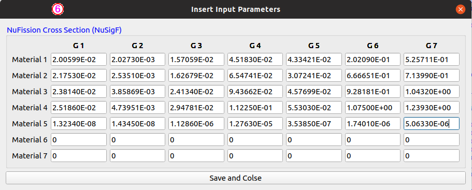472x190 pixels.
Task: Activate Material 5 G1 field 1.32340E-08
Action: (79, 124)
